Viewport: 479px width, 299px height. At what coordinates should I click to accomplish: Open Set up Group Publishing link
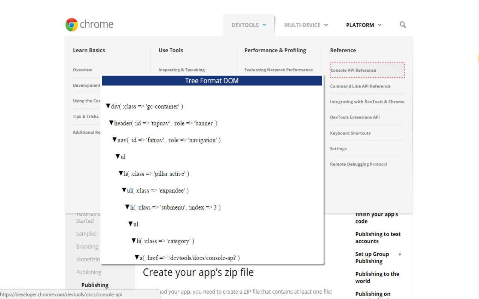coord(372,258)
